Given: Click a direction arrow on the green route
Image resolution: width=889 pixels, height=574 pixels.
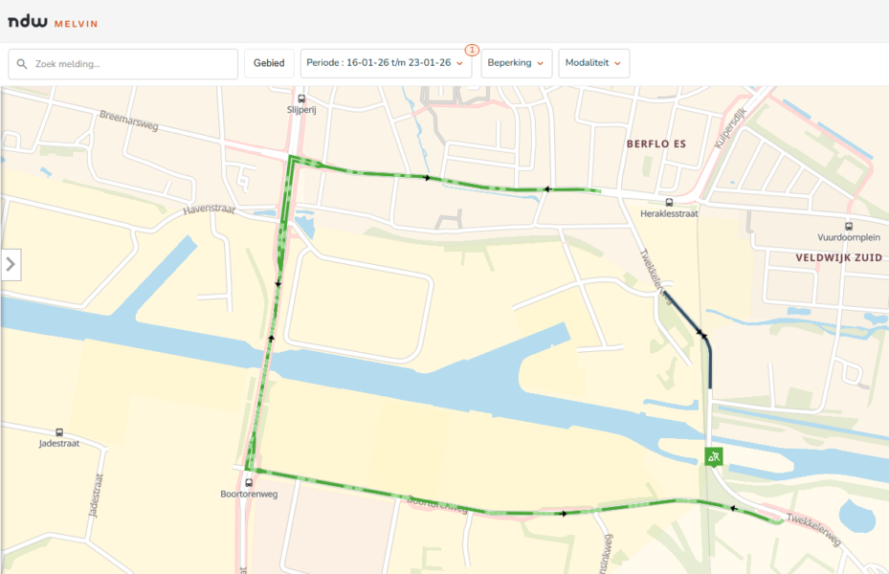Looking at the screenshot, I should (428, 177).
